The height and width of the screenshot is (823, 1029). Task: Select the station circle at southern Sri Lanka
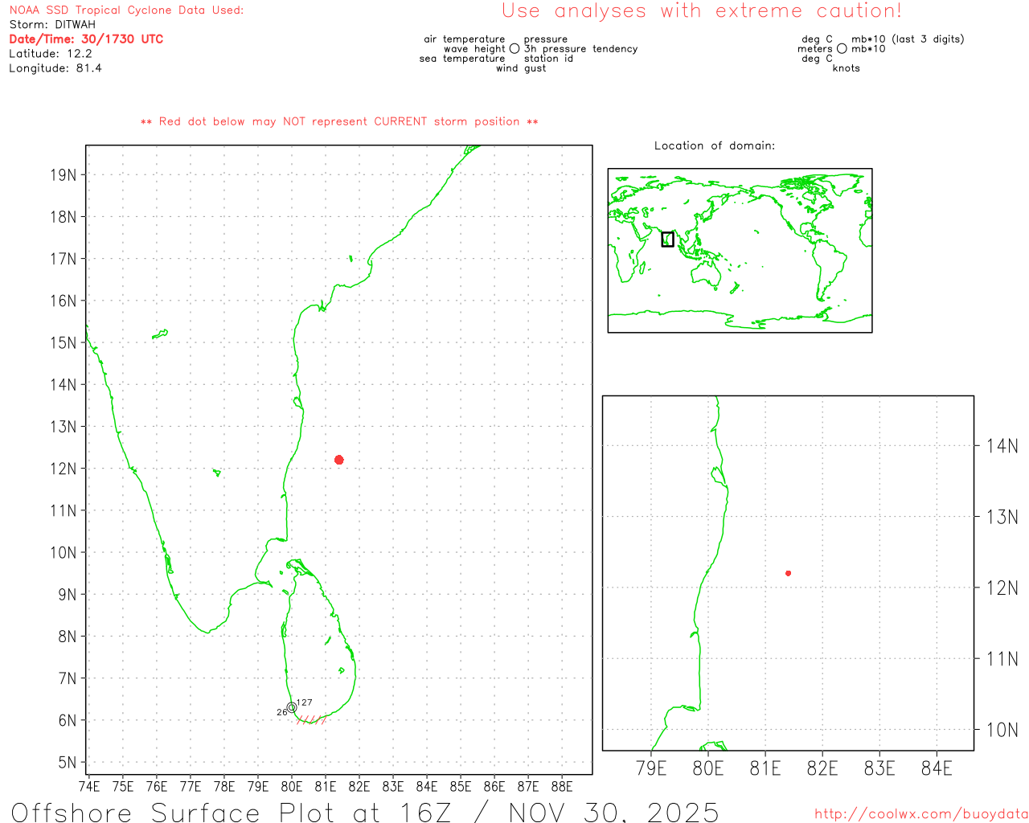pos(291,707)
